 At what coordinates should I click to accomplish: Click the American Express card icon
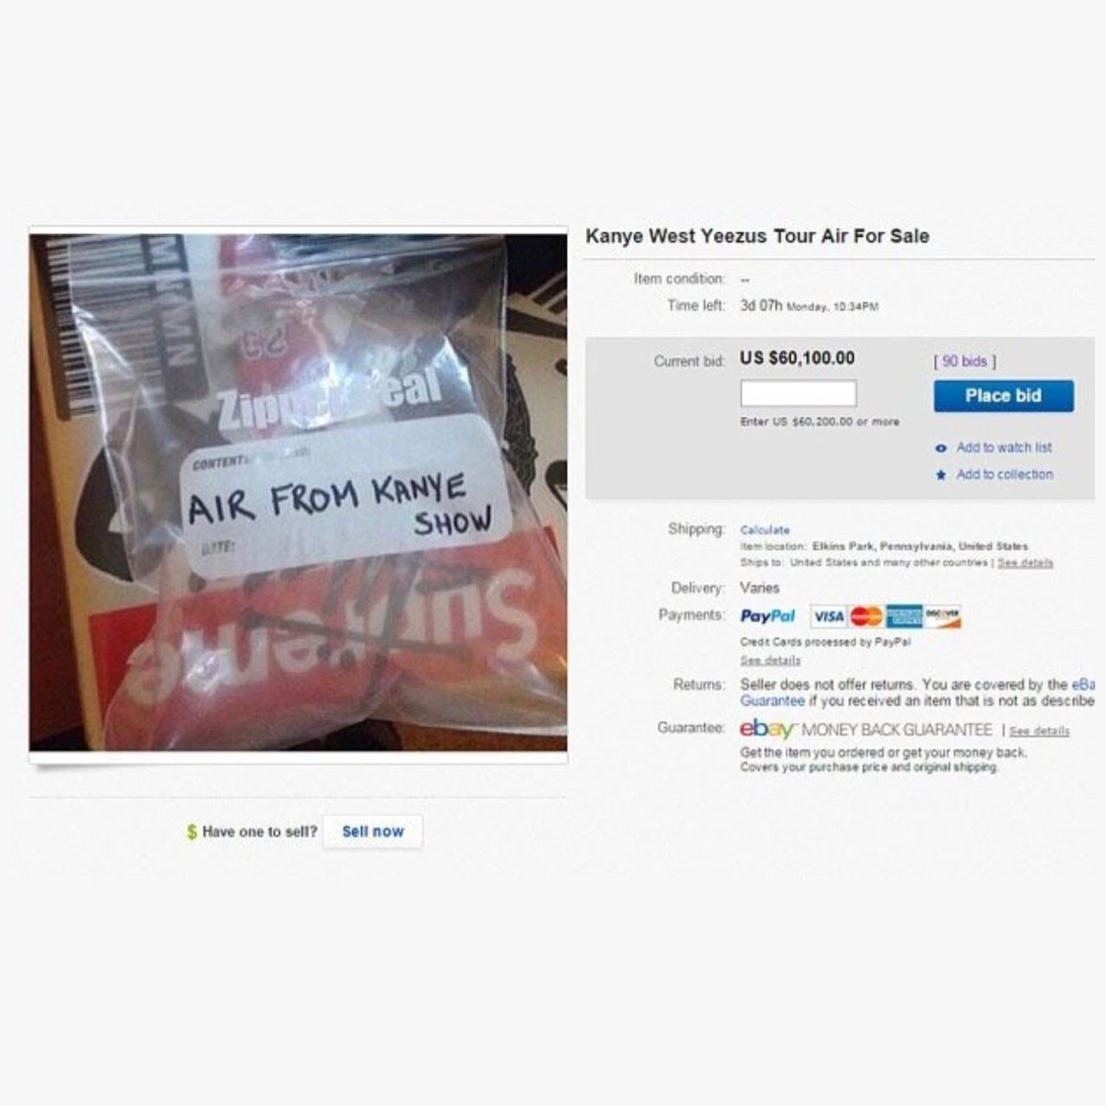[x=904, y=617]
